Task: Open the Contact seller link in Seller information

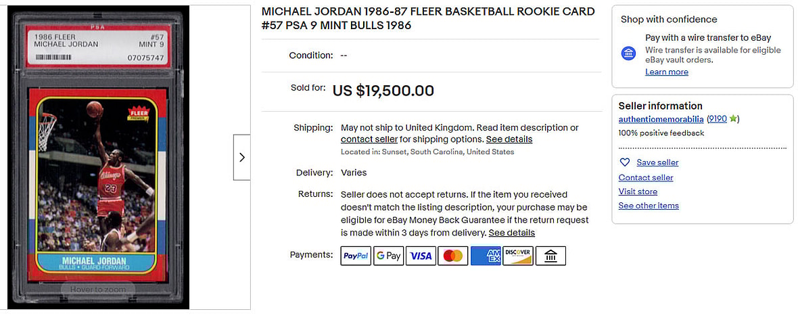Action: 646,177
